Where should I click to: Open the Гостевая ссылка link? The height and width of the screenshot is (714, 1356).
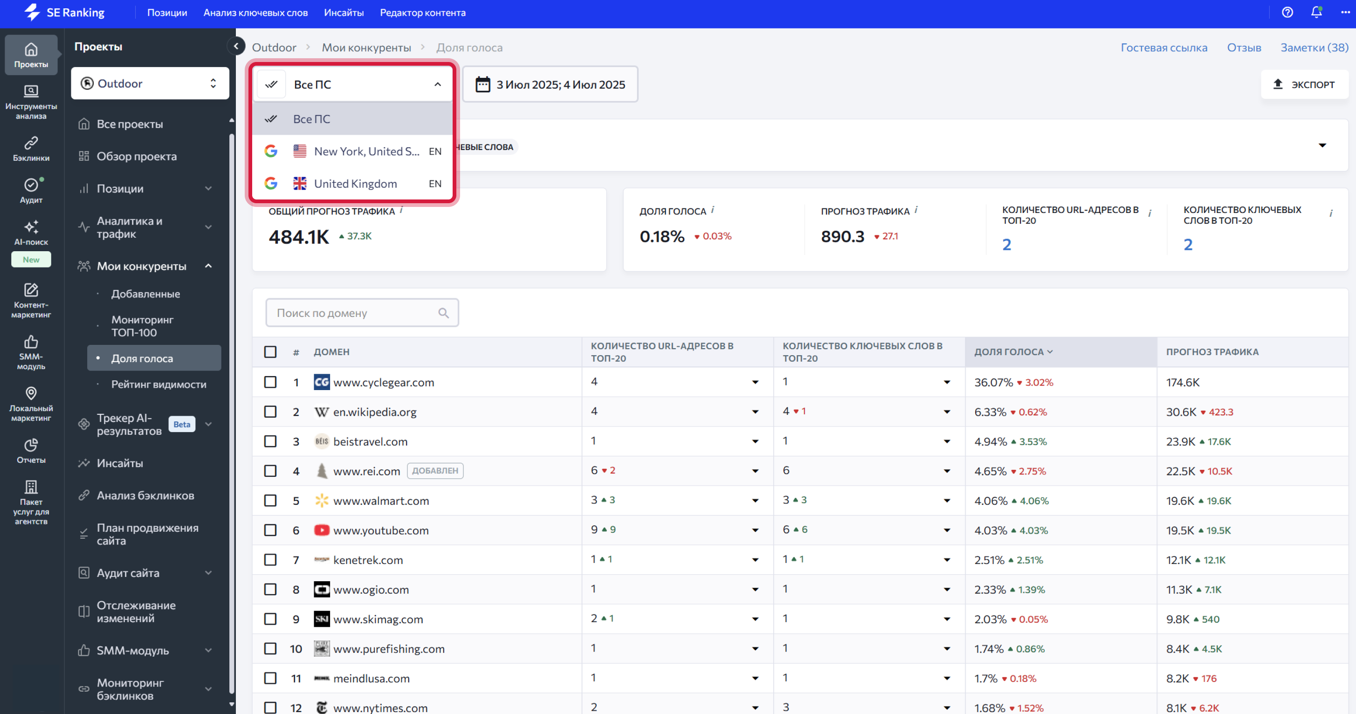(x=1163, y=48)
